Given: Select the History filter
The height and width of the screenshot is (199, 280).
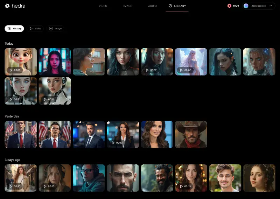Looking at the screenshot, I should point(14,28).
